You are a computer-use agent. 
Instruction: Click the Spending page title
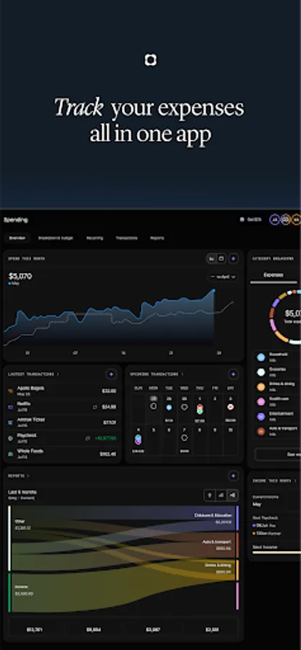point(16,220)
